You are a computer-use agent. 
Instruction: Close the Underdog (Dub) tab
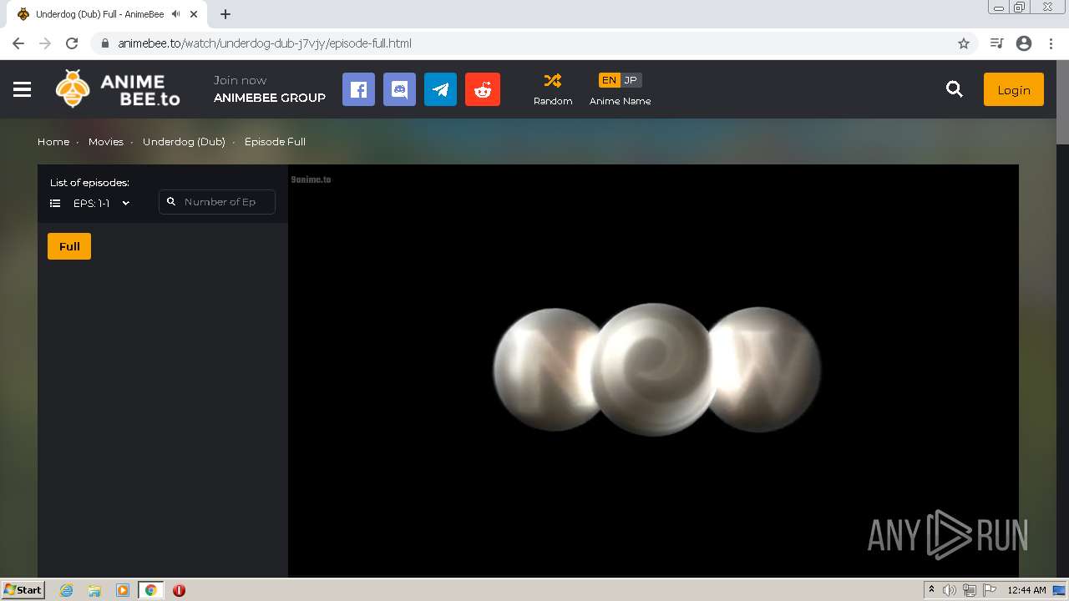(x=194, y=14)
